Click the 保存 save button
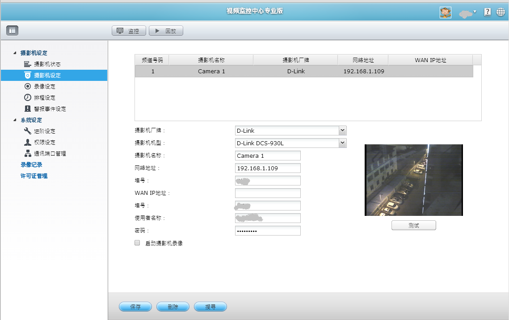This screenshot has height=320, width=509. [135, 307]
